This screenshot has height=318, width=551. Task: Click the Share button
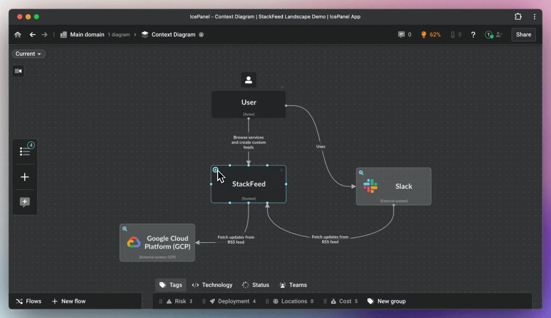click(x=523, y=34)
